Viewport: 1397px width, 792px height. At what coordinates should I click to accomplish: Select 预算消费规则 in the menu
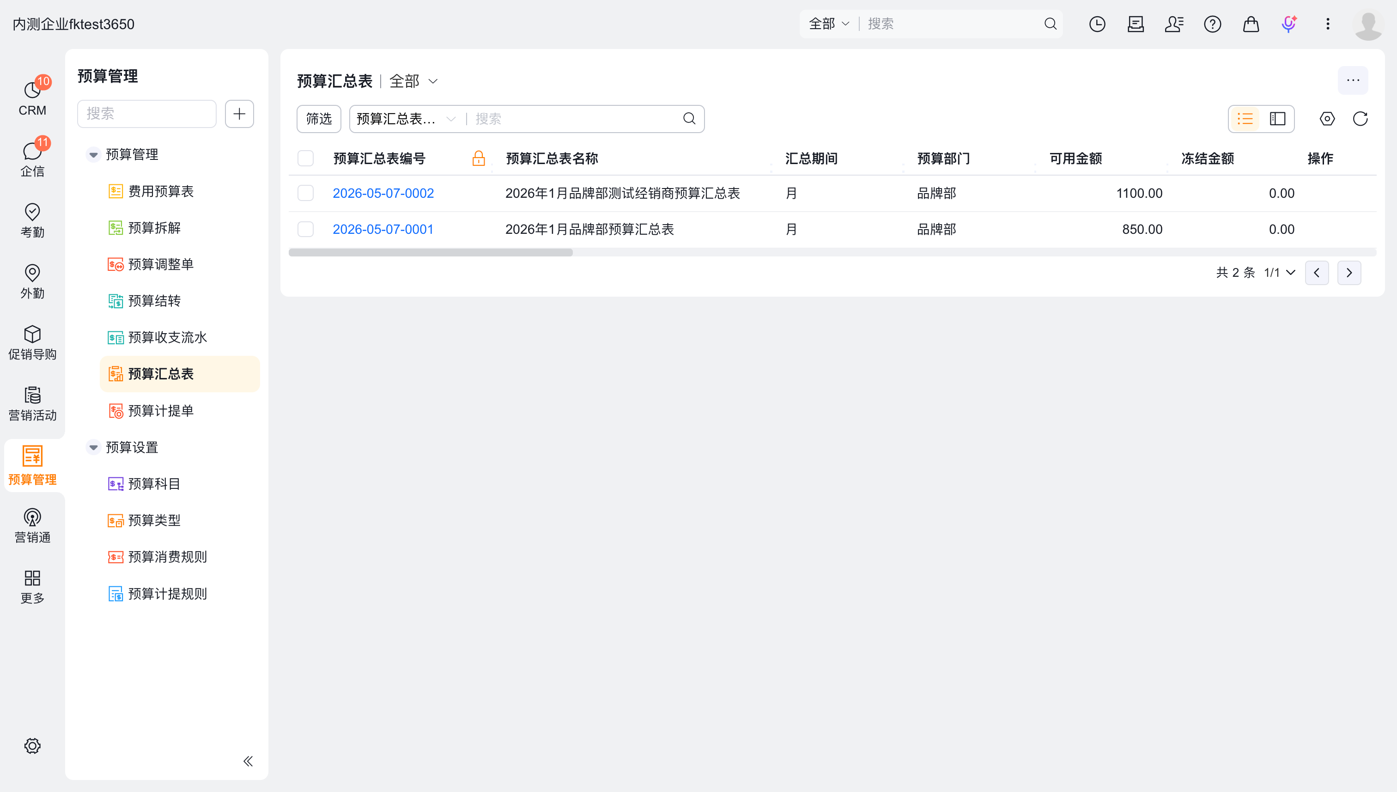(x=179, y=557)
